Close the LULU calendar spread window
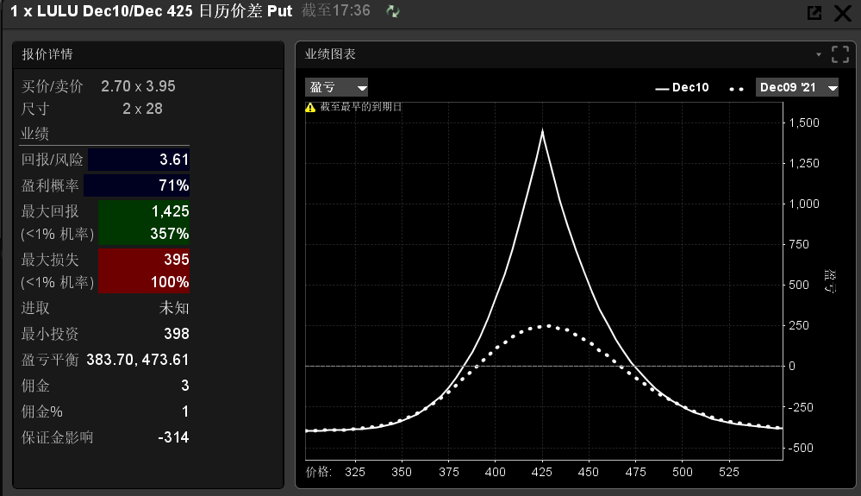The width and height of the screenshot is (861, 496). [842, 13]
